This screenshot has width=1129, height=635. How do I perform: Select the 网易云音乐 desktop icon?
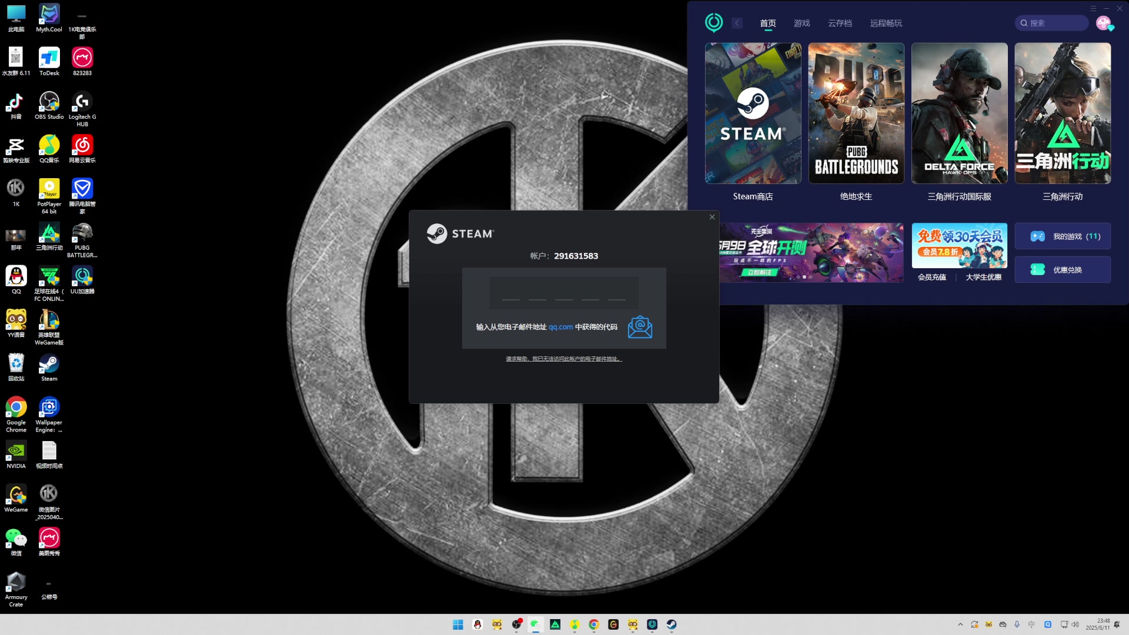82,149
